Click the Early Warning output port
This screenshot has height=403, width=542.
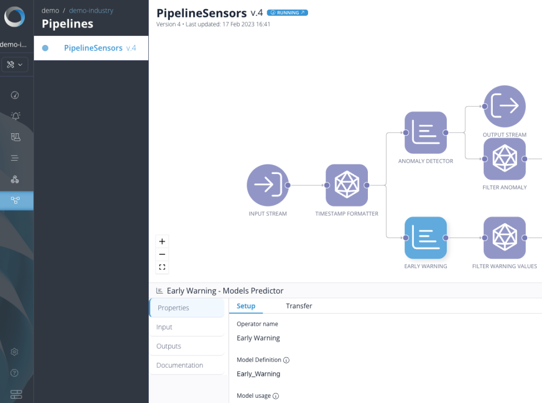tap(446, 238)
